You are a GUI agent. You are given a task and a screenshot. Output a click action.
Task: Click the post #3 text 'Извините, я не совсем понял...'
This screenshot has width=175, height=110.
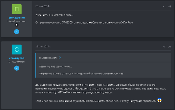(x=54, y=15)
